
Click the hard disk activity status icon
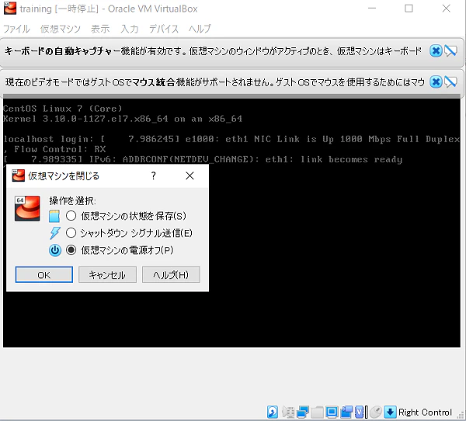point(273,412)
